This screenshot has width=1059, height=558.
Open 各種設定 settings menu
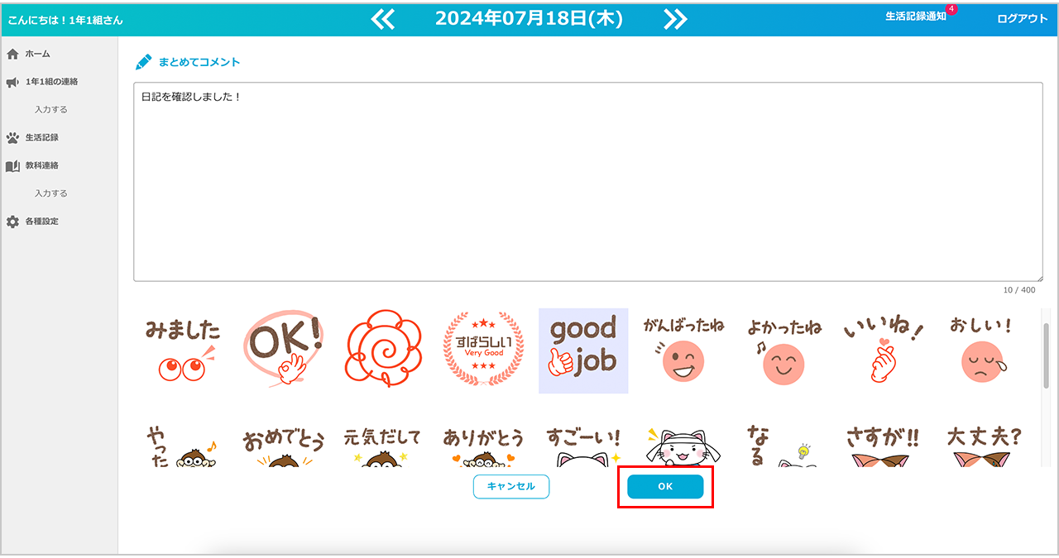pyautogui.click(x=41, y=222)
